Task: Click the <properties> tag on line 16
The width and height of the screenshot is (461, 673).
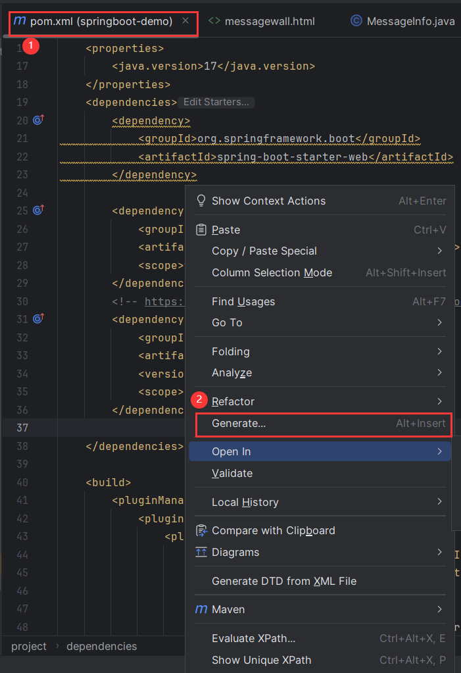Action: (125, 48)
